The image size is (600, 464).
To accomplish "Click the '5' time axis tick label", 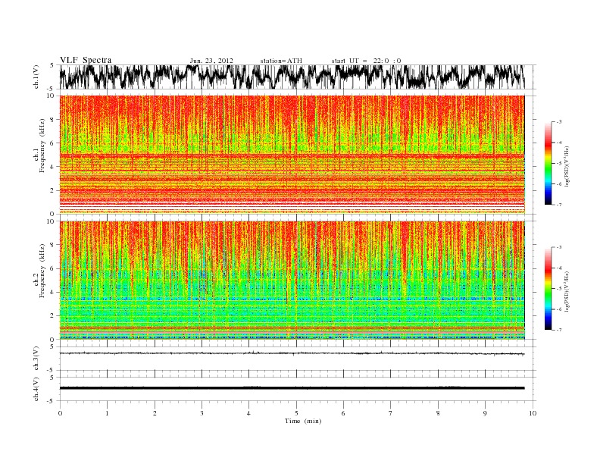I will tap(296, 413).
